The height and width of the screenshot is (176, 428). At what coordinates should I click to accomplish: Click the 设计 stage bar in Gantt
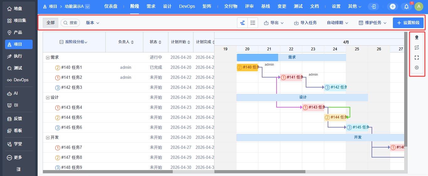[302, 98]
